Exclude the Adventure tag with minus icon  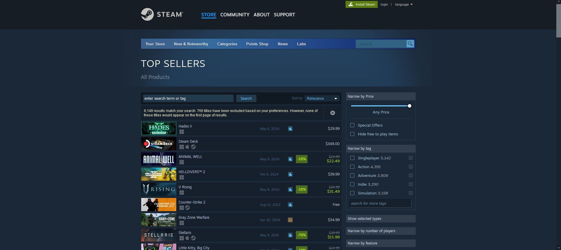pyautogui.click(x=410, y=175)
